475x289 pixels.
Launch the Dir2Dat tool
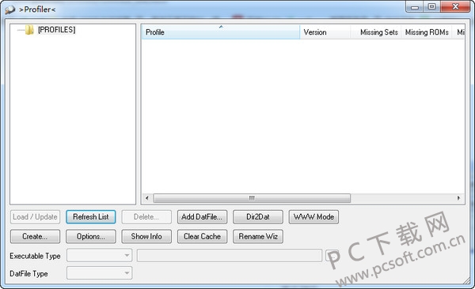tap(258, 216)
